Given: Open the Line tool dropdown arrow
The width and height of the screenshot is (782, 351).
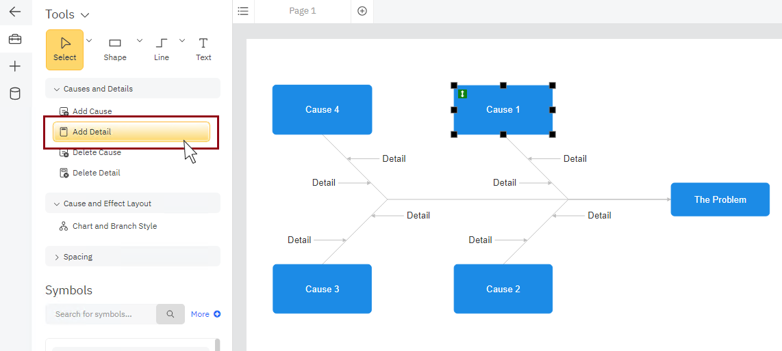Looking at the screenshot, I should coord(182,40).
